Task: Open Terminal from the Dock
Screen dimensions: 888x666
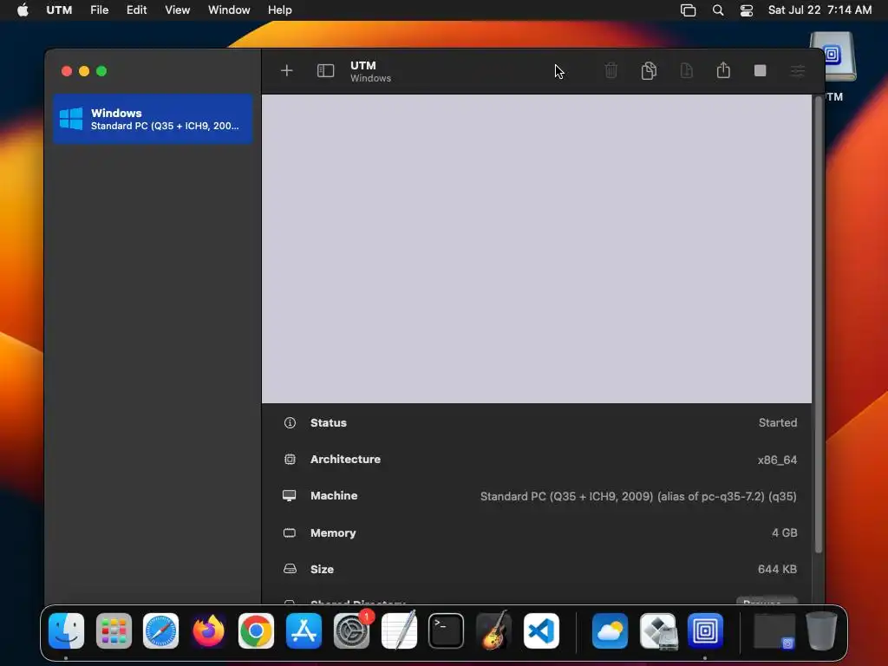Action: (446, 631)
